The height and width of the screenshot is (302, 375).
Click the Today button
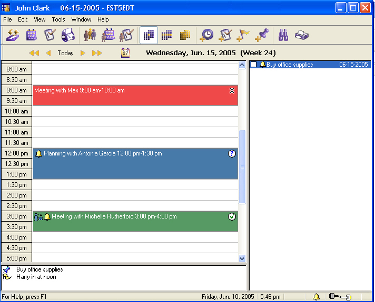pos(65,53)
